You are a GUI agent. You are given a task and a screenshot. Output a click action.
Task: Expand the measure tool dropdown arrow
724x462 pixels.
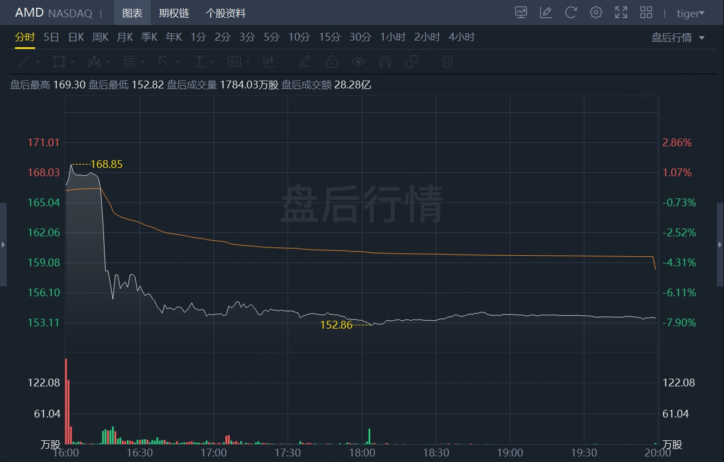(212, 62)
